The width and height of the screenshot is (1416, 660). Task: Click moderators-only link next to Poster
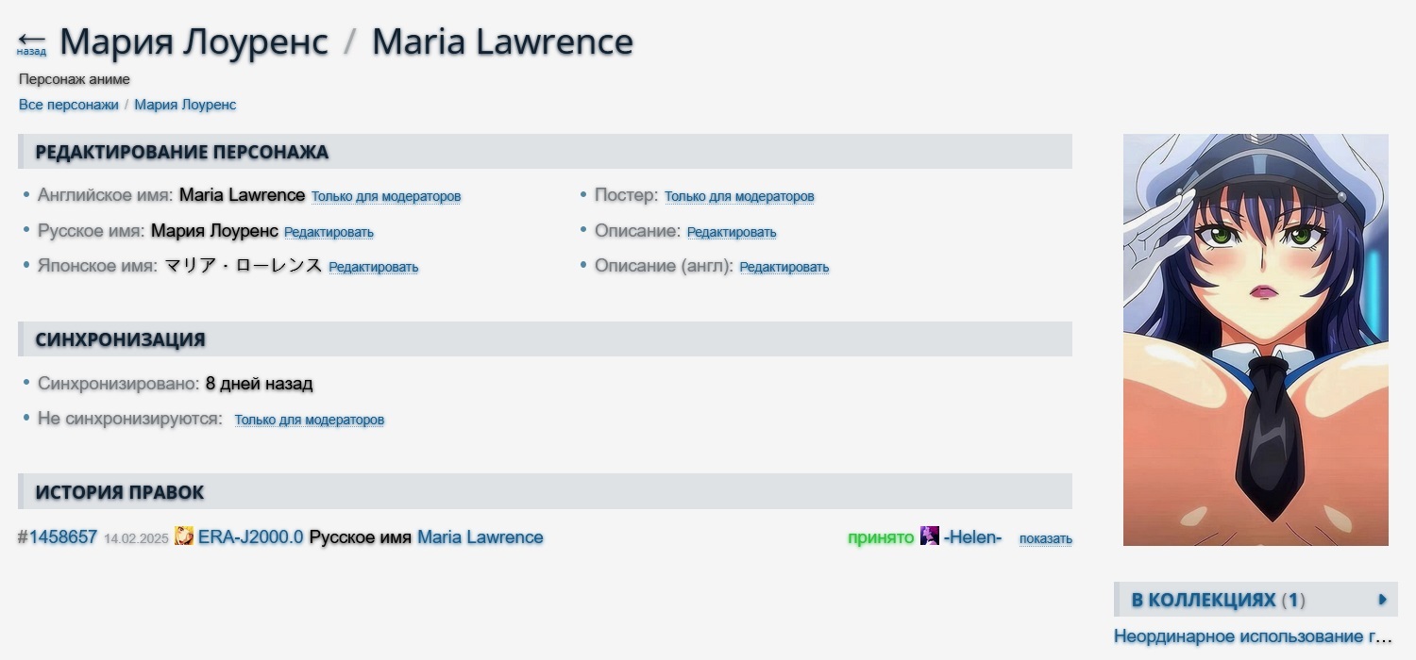pos(739,197)
